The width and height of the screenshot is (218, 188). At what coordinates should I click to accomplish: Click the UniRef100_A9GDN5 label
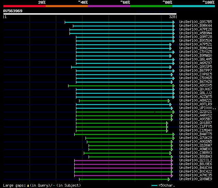pos(196,142)
